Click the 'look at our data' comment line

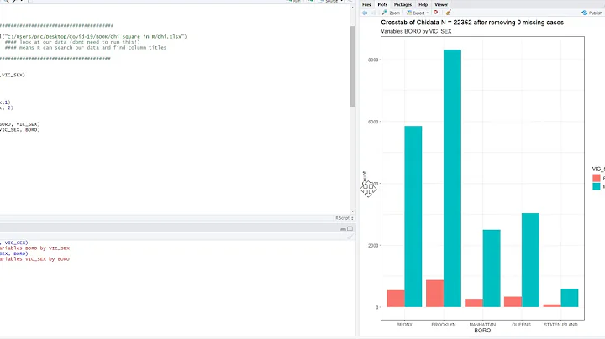point(72,42)
